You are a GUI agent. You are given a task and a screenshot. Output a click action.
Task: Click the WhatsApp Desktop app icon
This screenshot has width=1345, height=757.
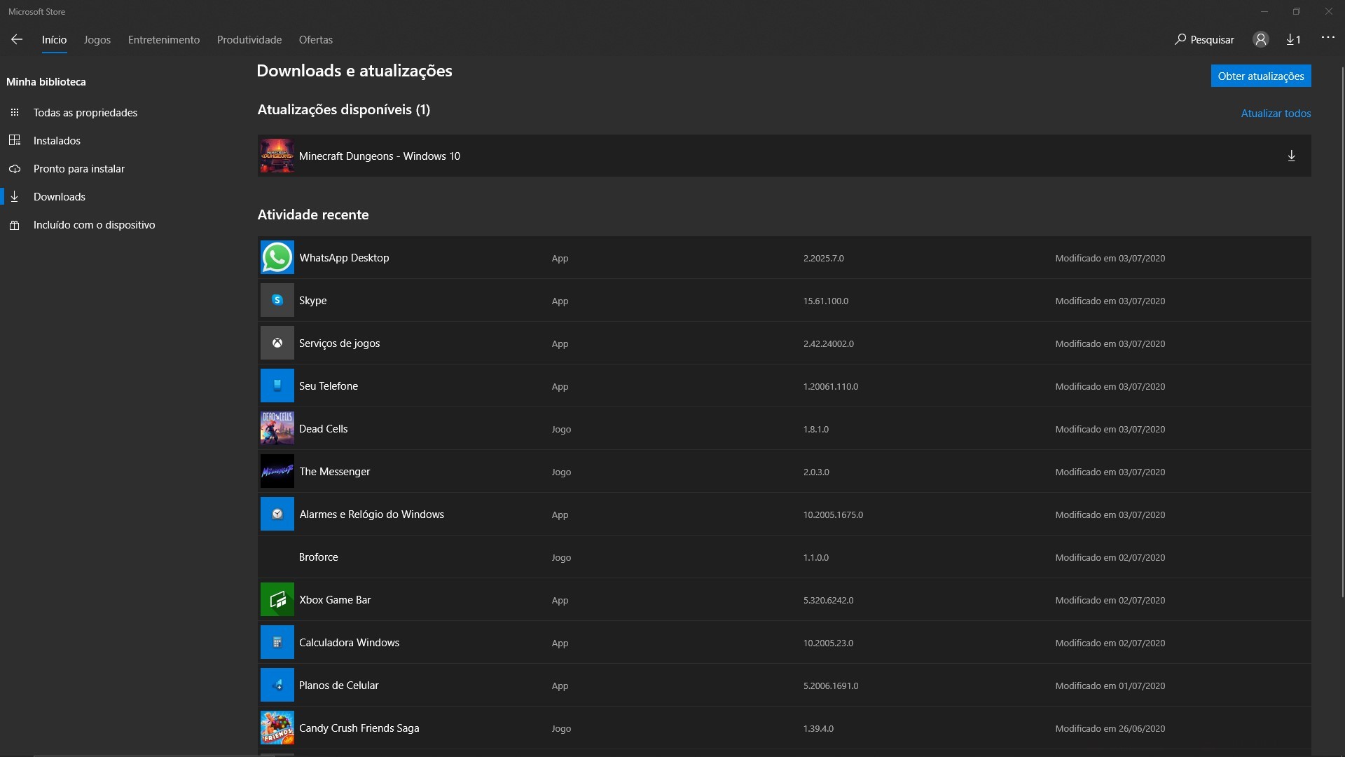[x=276, y=257]
